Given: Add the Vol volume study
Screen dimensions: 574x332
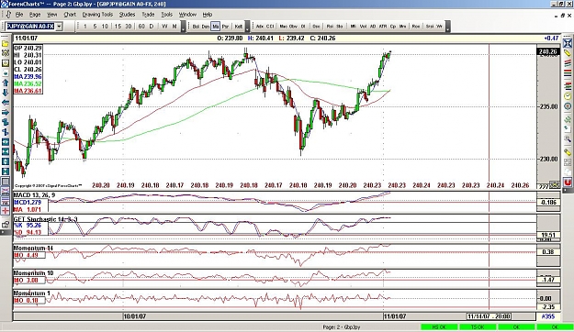Looking at the screenshot, I should pos(363,27).
